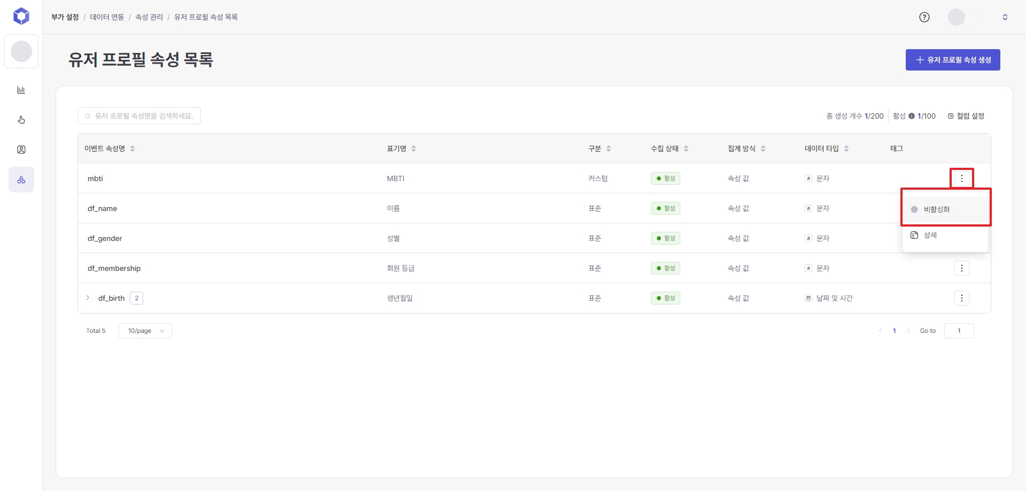Open the three-dot menu for mbti row
Image resolution: width=1026 pixels, height=491 pixels.
pyautogui.click(x=961, y=178)
